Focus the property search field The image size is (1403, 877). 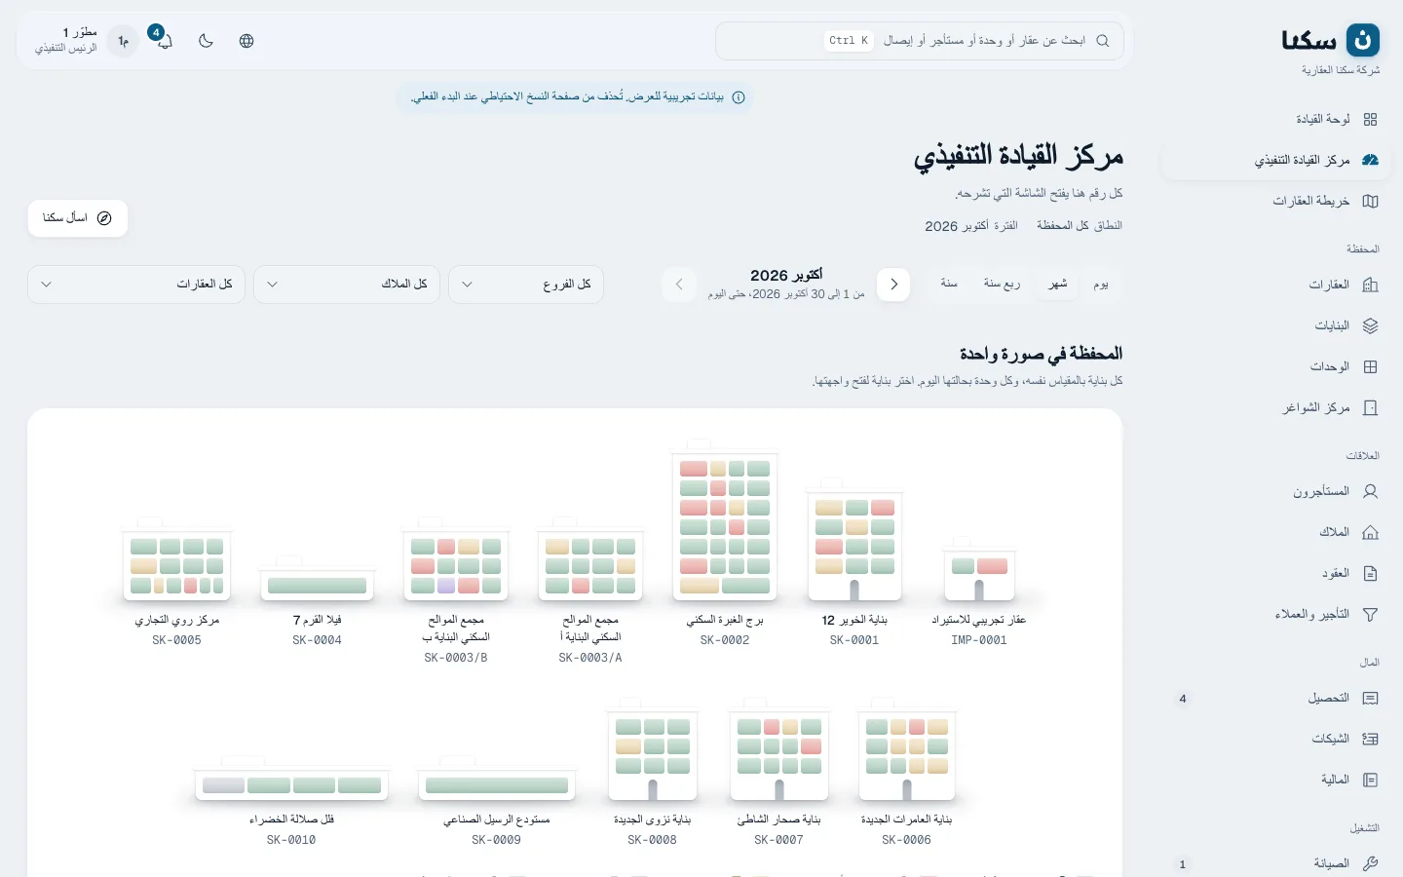920,41
